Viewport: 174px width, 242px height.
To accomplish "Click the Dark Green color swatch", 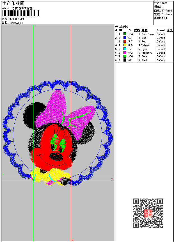I will (125, 34).
